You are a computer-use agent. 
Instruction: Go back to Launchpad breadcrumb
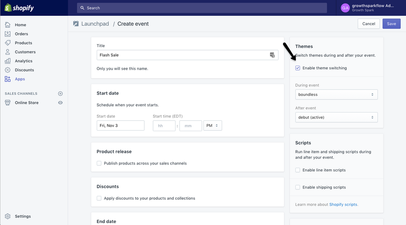click(95, 24)
